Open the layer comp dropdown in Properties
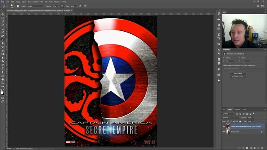The height and width of the screenshot is (150, 267). (243, 68)
